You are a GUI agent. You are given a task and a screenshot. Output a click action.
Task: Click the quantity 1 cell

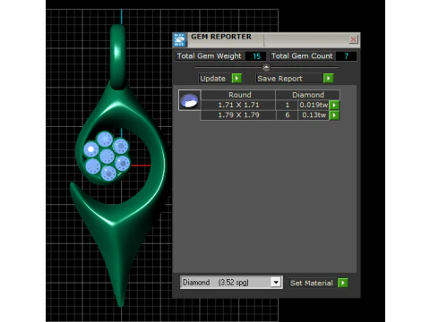(x=287, y=105)
